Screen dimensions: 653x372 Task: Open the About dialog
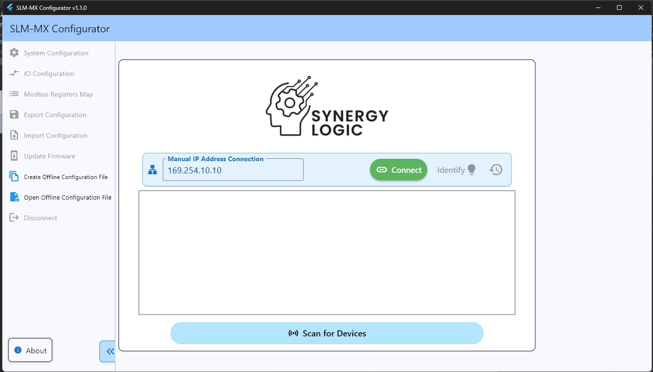tap(30, 350)
